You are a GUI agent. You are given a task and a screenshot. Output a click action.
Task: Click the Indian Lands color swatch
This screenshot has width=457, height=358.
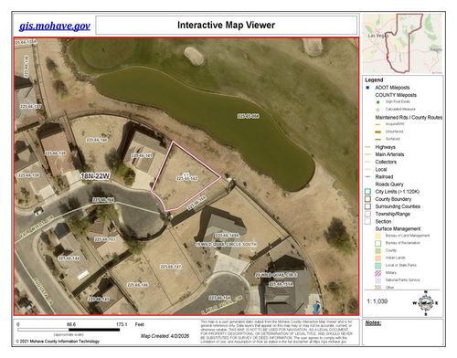coord(377,258)
